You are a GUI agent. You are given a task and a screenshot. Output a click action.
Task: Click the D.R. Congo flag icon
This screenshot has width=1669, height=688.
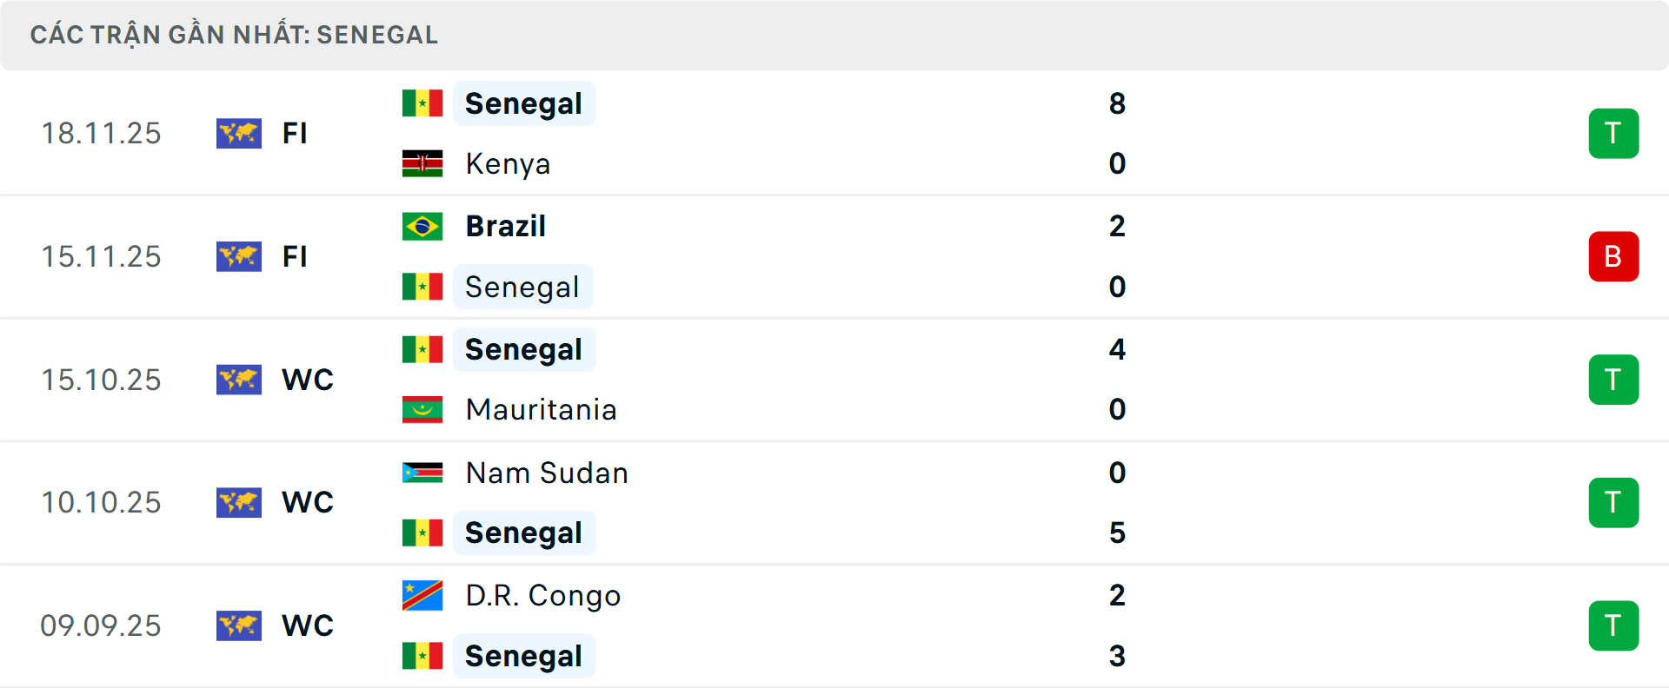(x=422, y=596)
